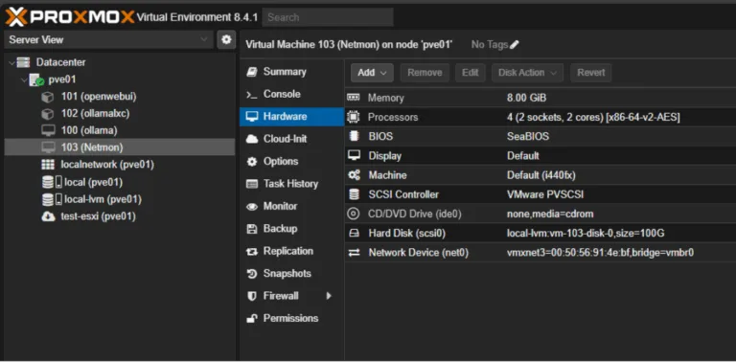This screenshot has width=736, height=362.
Task: Expand Firewall submenu arrow
Action: tap(329, 296)
